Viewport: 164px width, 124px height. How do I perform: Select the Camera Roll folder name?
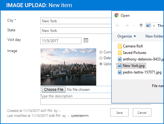pyautogui.click(x=133, y=46)
